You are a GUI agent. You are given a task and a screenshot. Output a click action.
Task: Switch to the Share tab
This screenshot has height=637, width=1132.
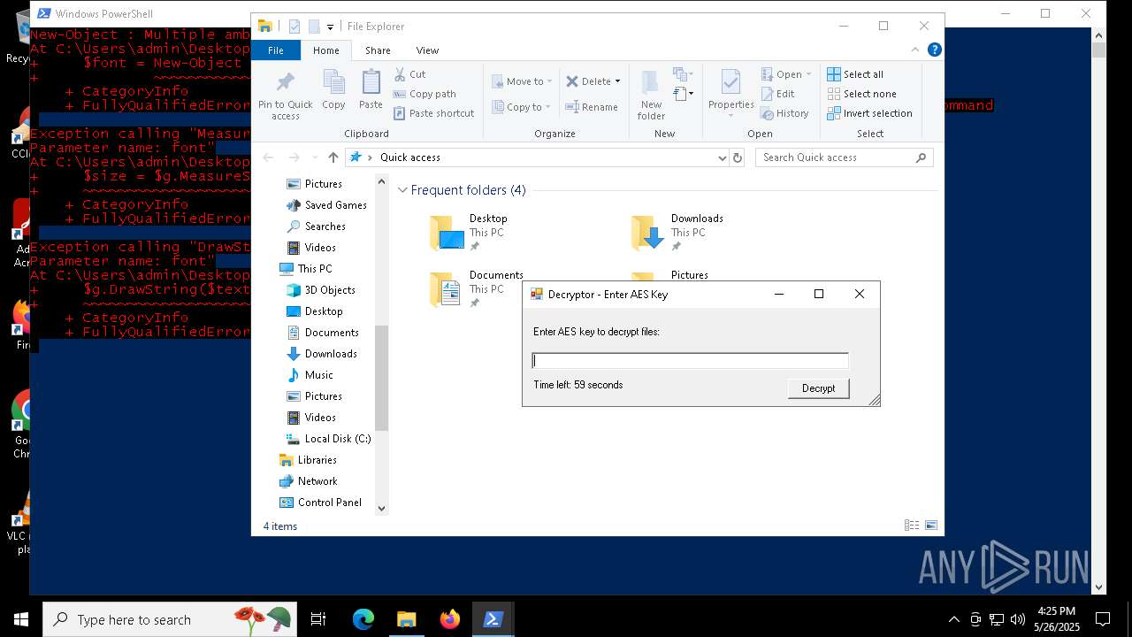point(378,50)
